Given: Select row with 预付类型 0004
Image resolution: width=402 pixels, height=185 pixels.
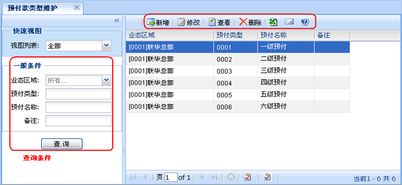Looking at the screenshot, I should [238, 83].
